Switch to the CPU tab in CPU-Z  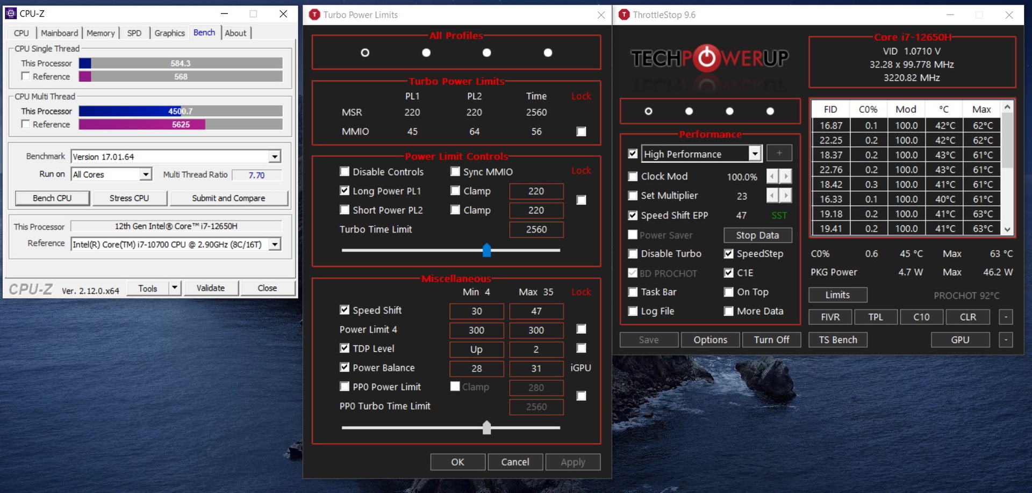coord(21,33)
